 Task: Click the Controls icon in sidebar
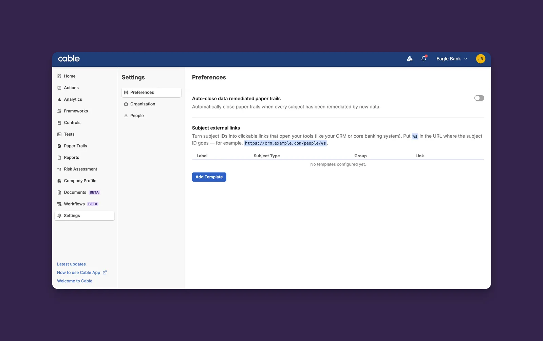(59, 123)
